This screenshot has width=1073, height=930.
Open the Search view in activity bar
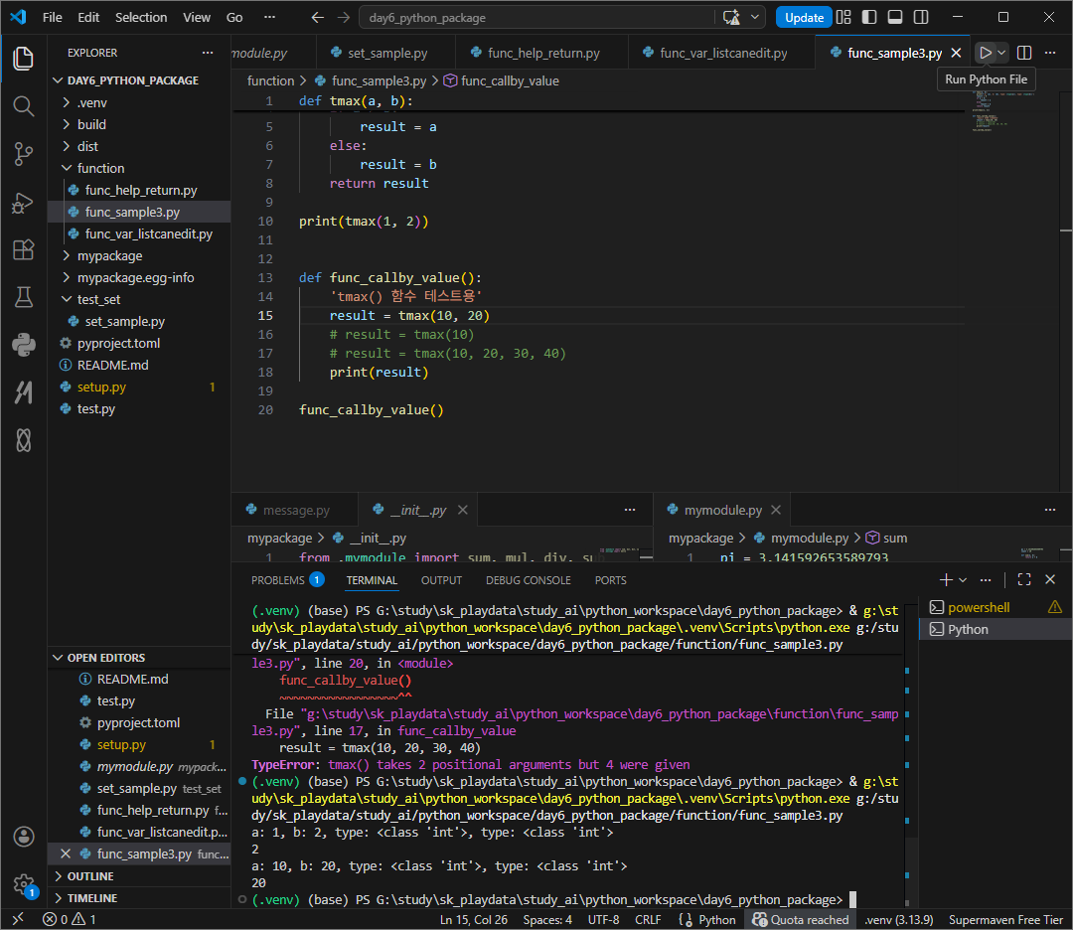[23, 106]
